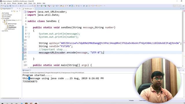Viewport: 185px width, 104px height.
Task: Click the "FSTSMS" string on line 12
Action: (65, 46)
